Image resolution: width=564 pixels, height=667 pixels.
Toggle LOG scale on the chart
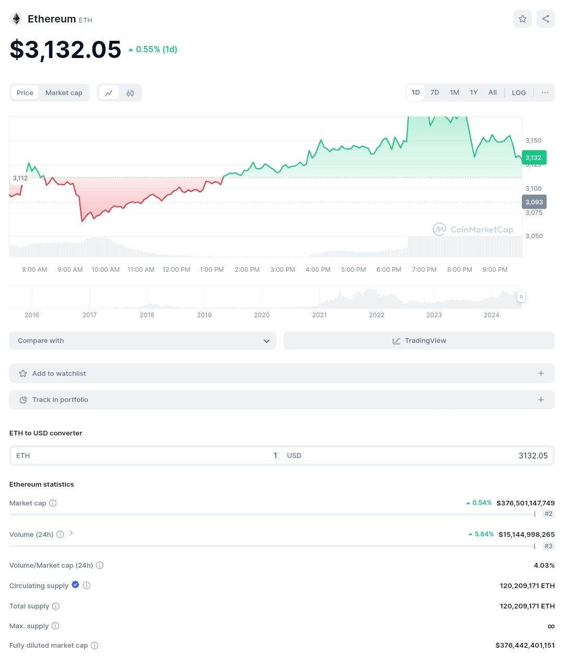[x=519, y=93]
